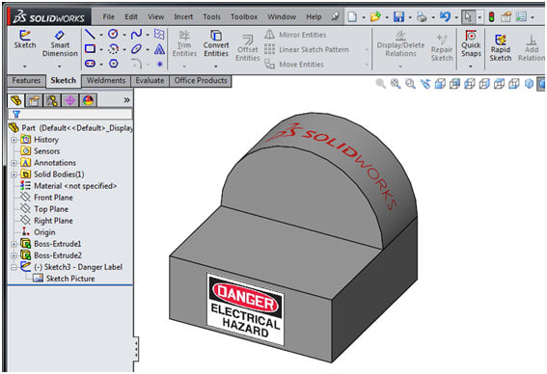
Task: Select the Line sketch tool
Action: coord(91,34)
